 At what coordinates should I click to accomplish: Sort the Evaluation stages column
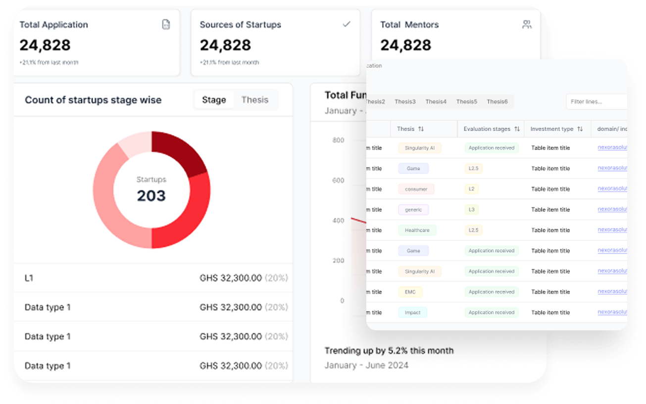(518, 129)
